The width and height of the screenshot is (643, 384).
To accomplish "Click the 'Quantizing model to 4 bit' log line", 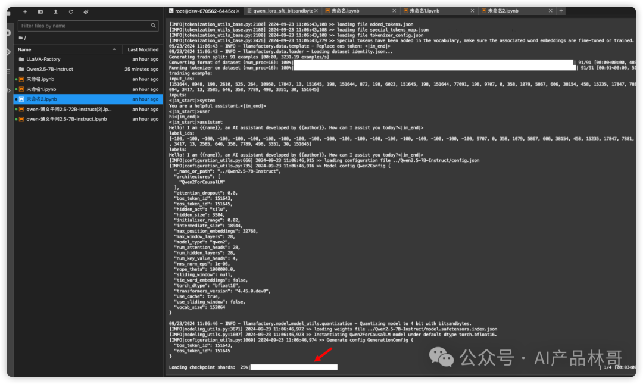I will 320,324.
